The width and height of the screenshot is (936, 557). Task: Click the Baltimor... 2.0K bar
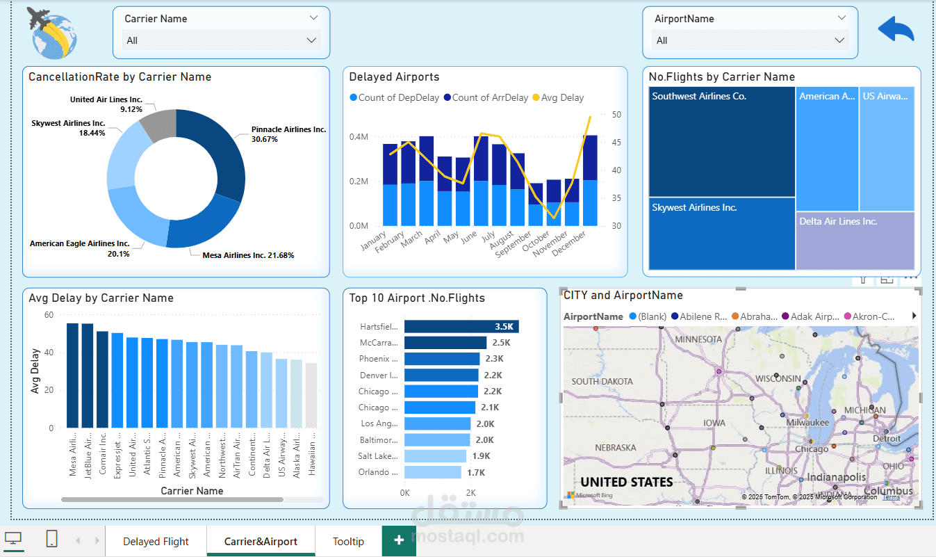438,439
